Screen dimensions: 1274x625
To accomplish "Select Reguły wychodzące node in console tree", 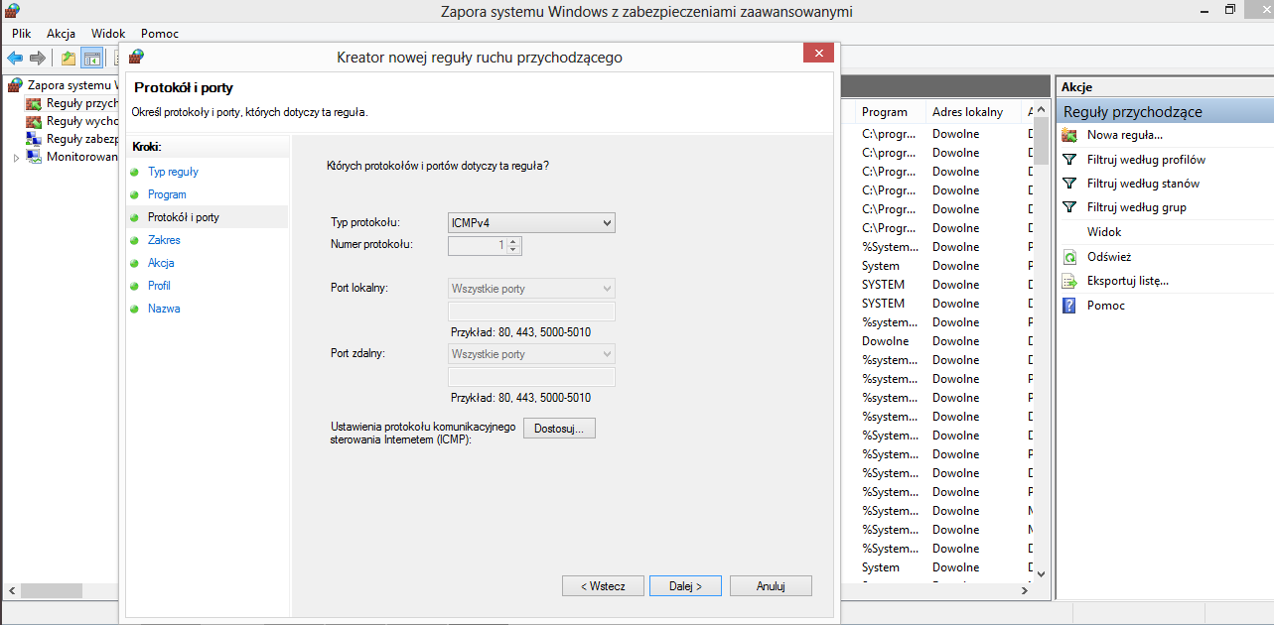I will [x=72, y=121].
